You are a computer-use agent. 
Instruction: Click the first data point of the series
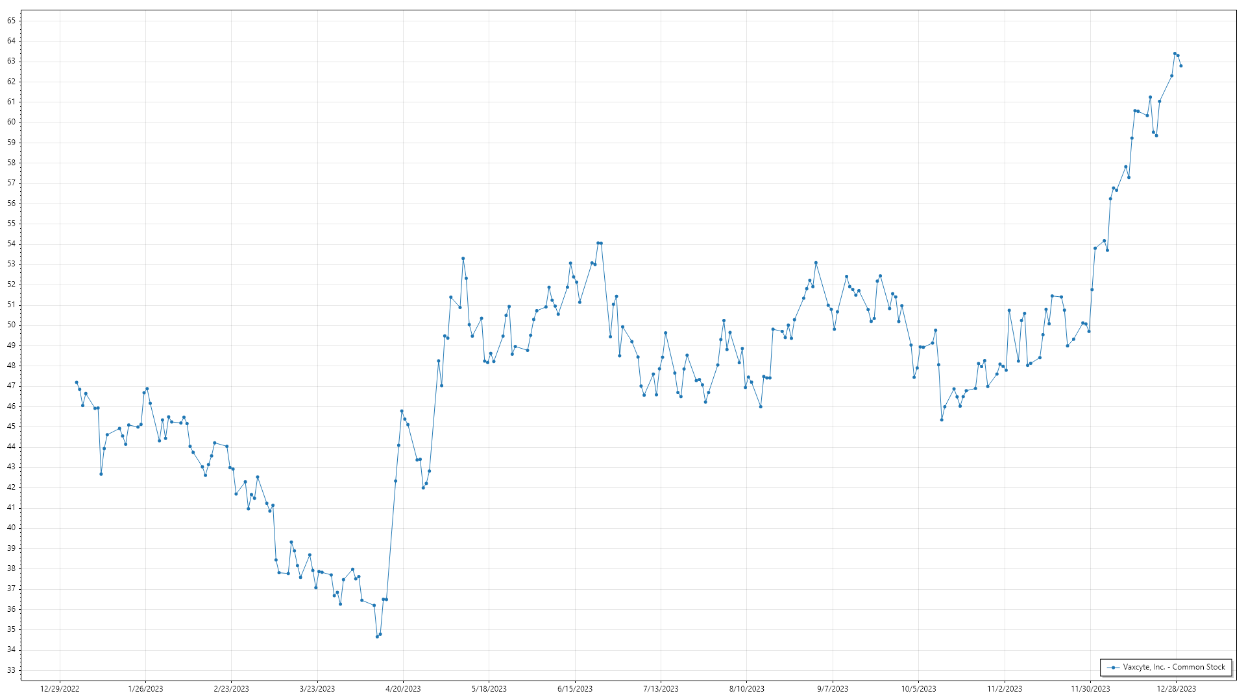pyautogui.click(x=77, y=382)
